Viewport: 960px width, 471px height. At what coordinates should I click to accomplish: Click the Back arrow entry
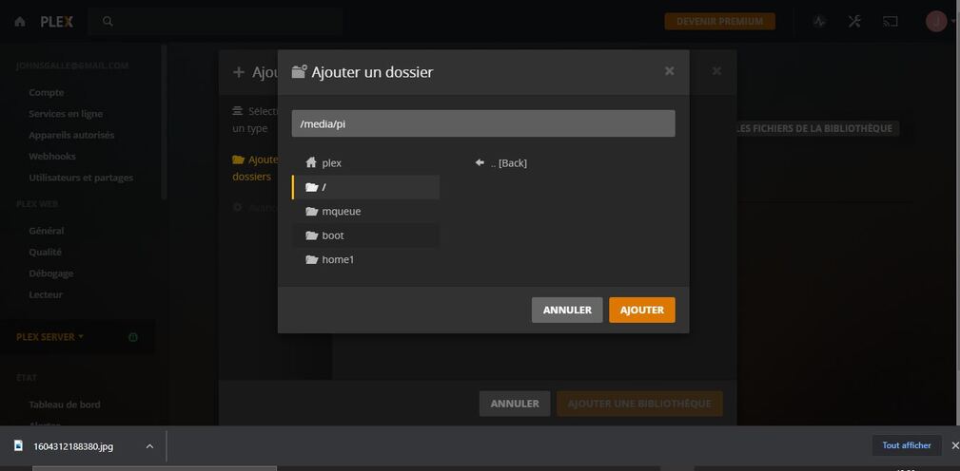[500, 163]
